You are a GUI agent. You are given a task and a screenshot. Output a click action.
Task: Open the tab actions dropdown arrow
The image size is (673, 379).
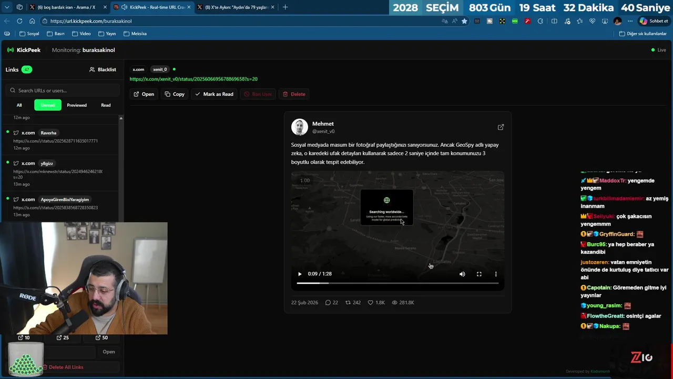point(7,7)
